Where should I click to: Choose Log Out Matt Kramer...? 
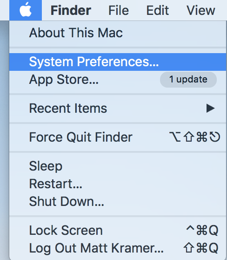point(118,248)
